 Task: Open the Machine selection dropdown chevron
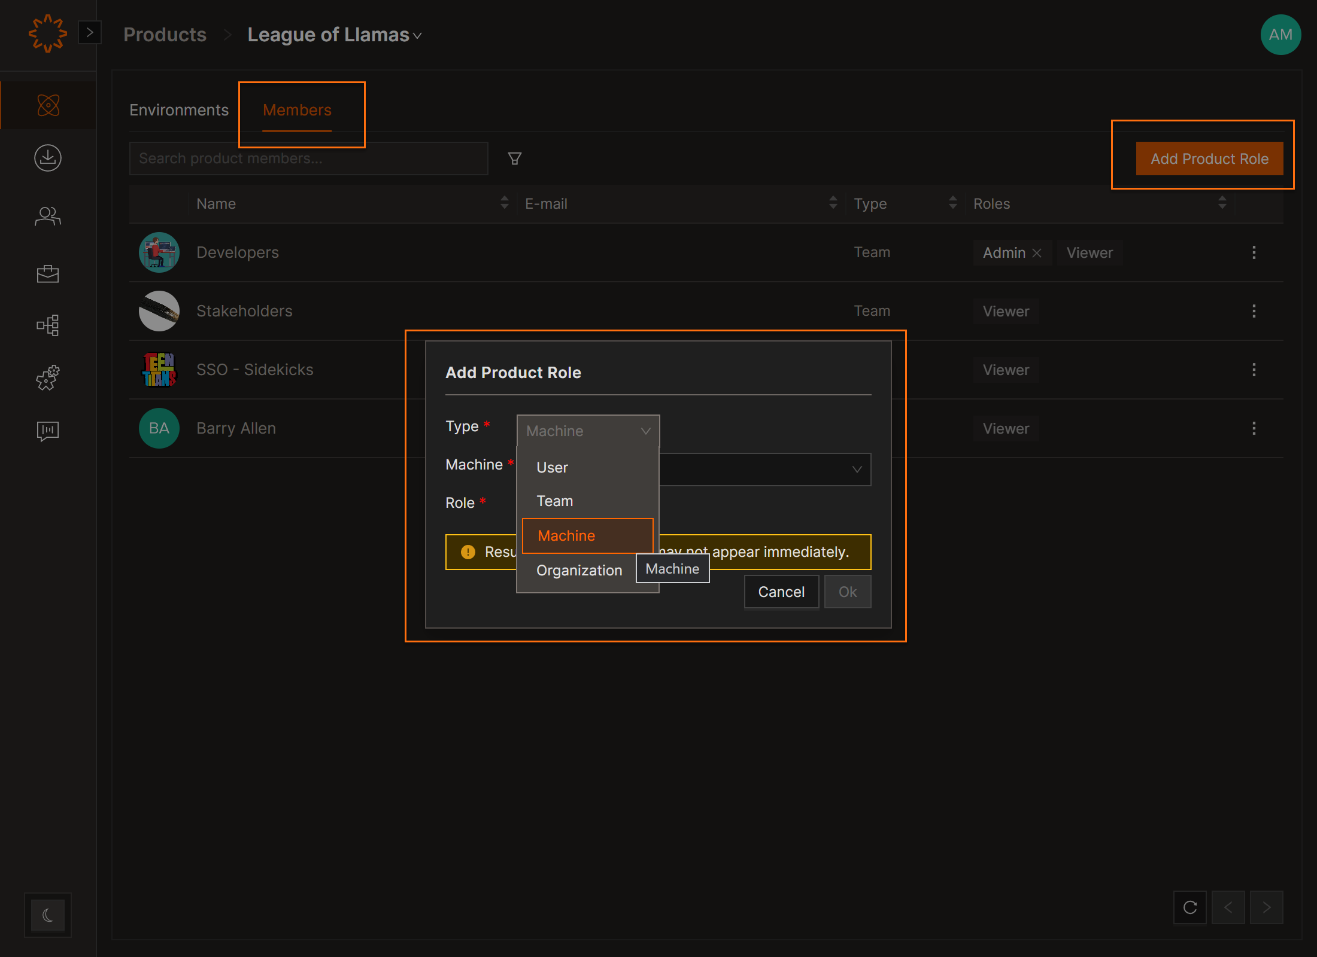[x=857, y=470]
